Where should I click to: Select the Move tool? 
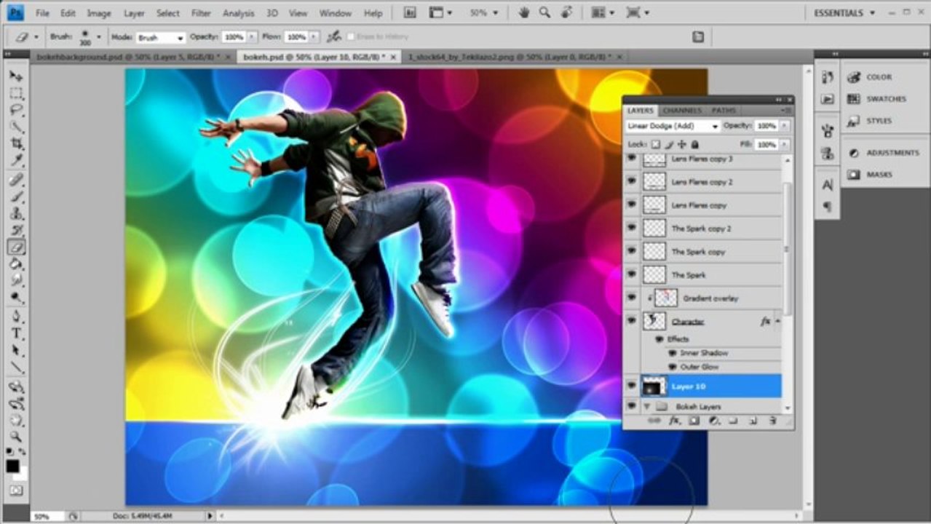[15, 76]
